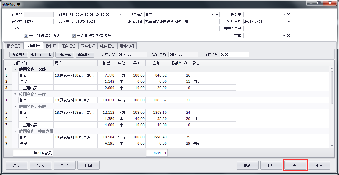Open the 发货日期 date dropdown
Screen dimensions: 339x175
coord(289,22)
